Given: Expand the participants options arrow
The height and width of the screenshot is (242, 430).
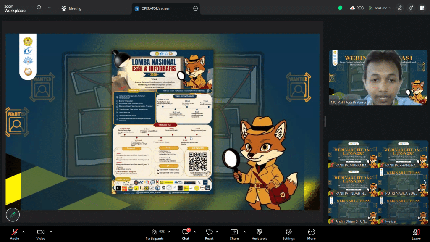Looking at the screenshot, I should coord(169,232).
